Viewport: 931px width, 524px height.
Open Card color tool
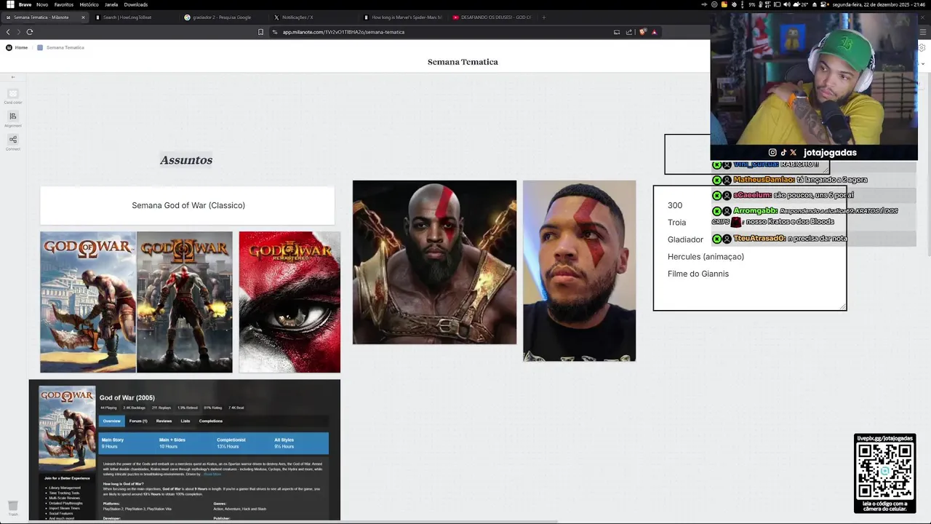[x=13, y=95]
